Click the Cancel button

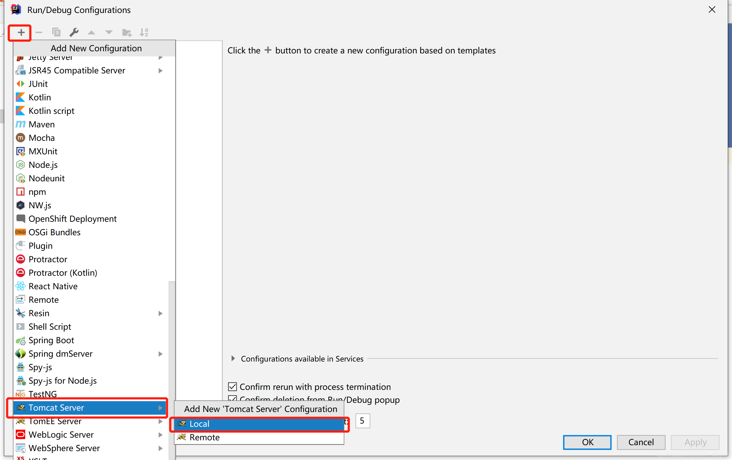[x=641, y=442]
